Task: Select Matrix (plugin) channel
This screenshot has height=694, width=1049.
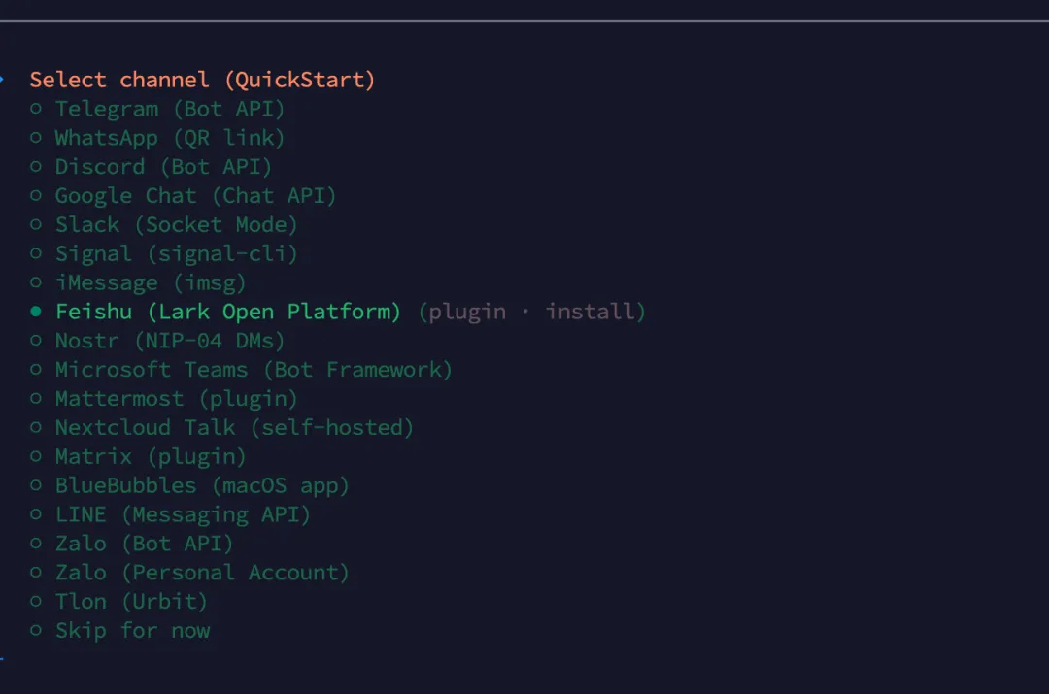Action: [150, 456]
